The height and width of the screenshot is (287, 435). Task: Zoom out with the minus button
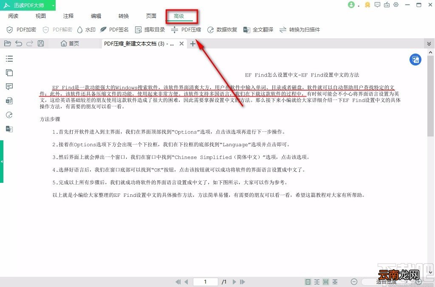[x=354, y=282]
